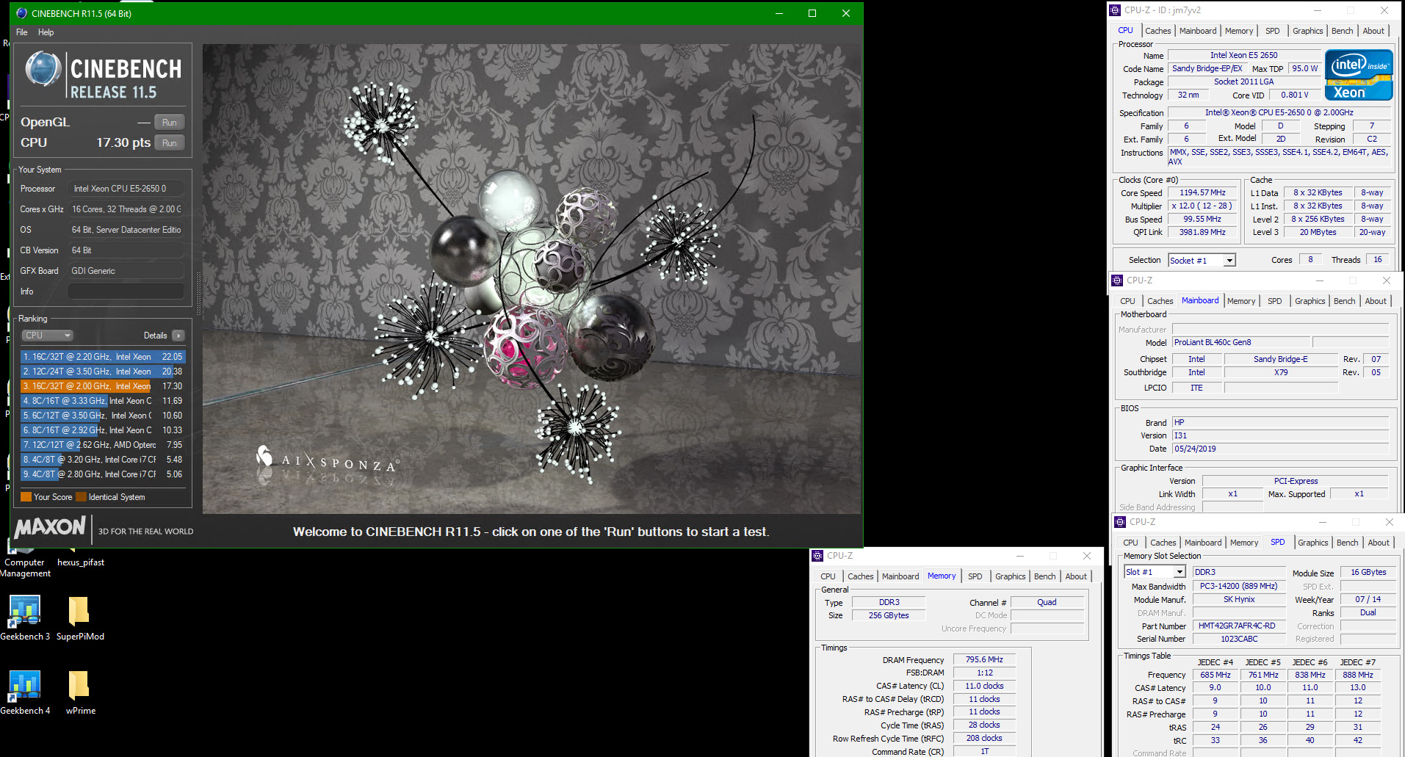
Task: Click the Intel Xeon inside logo
Action: (x=1359, y=75)
